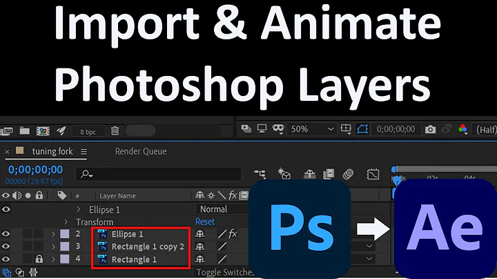
Task: Unlock the Rectangle 1 layer lock
Action: coord(39,259)
